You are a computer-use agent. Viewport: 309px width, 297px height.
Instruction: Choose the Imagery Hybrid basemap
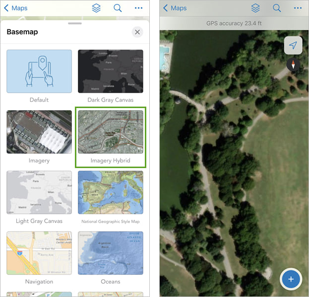point(111,132)
